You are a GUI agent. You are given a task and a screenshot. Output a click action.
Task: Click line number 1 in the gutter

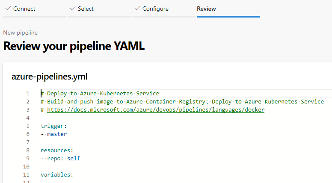(x=28, y=94)
